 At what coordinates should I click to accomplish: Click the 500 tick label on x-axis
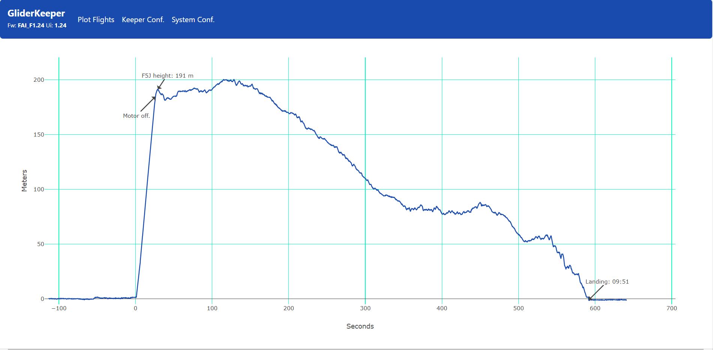pos(518,308)
